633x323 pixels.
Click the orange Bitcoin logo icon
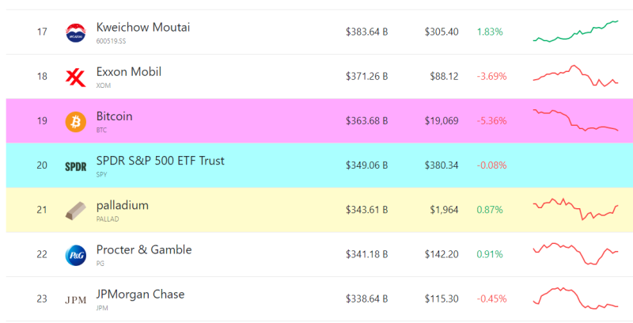[x=75, y=122]
